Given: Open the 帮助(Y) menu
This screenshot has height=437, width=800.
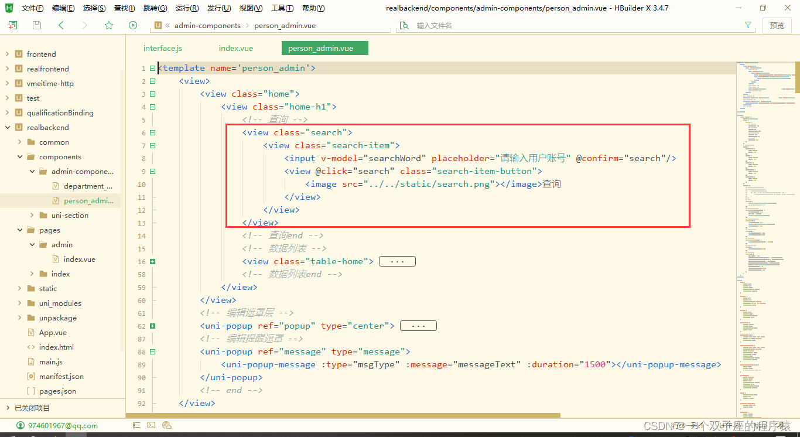Looking at the screenshot, I should (x=313, y=8).
